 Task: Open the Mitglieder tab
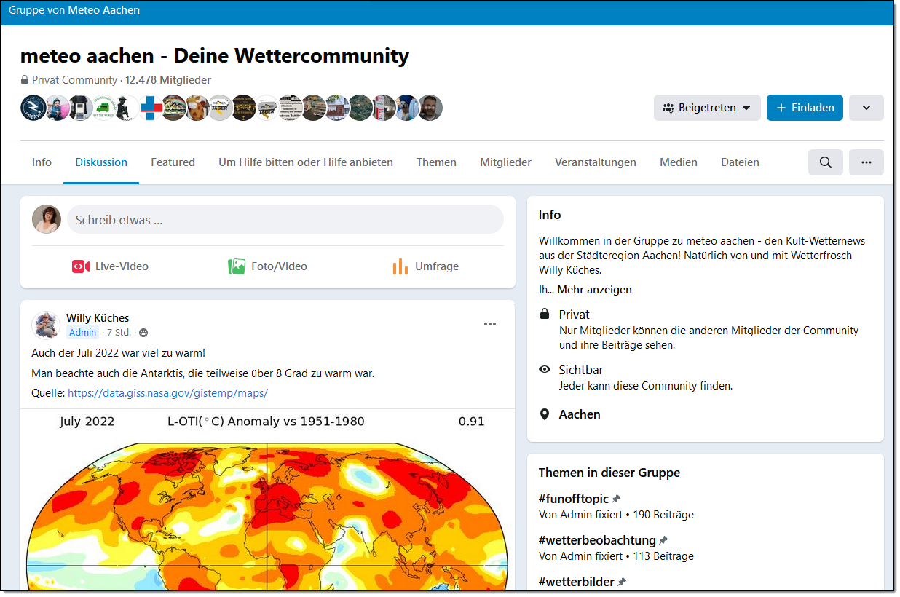click(505, 162)
